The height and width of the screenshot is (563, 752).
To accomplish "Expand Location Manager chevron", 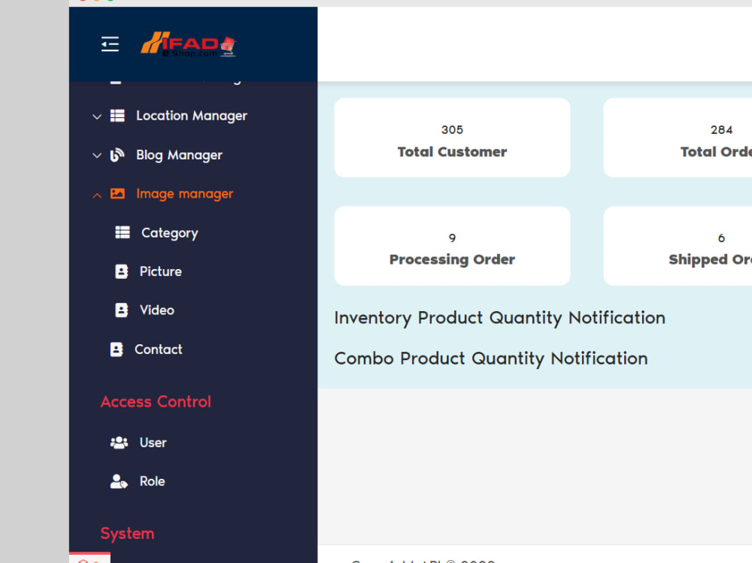I will [x=97, y=117].
